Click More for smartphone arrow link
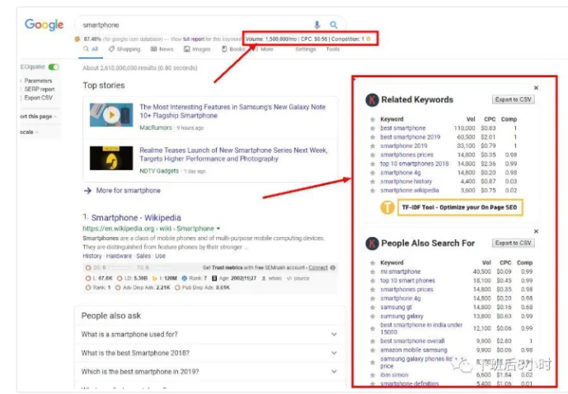The width and height of the screenshot is (568, 394). coord(123,191)
